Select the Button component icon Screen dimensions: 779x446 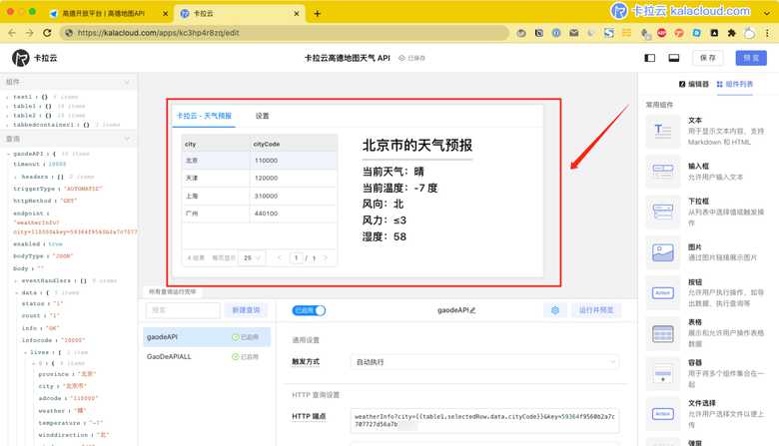point(663,292)
